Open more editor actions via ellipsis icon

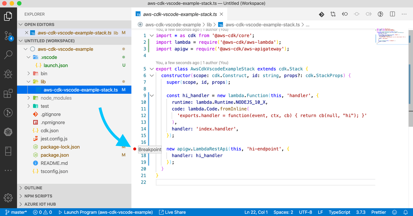pos(404,14)
